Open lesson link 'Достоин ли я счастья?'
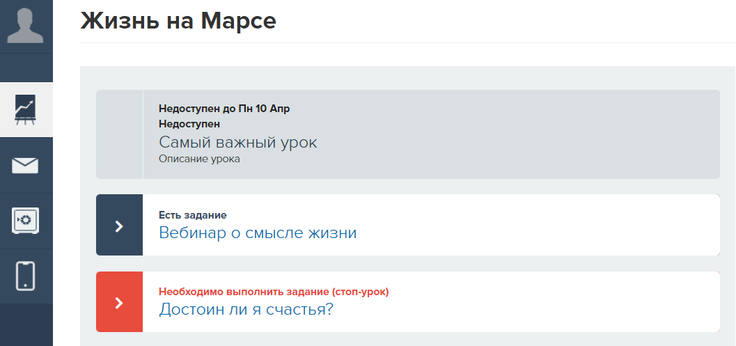This screenshot has width=736, height=346. [246, 310]
